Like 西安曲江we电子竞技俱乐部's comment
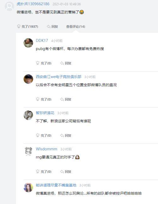Screen dimensions: 158x204 pos(38,99)
